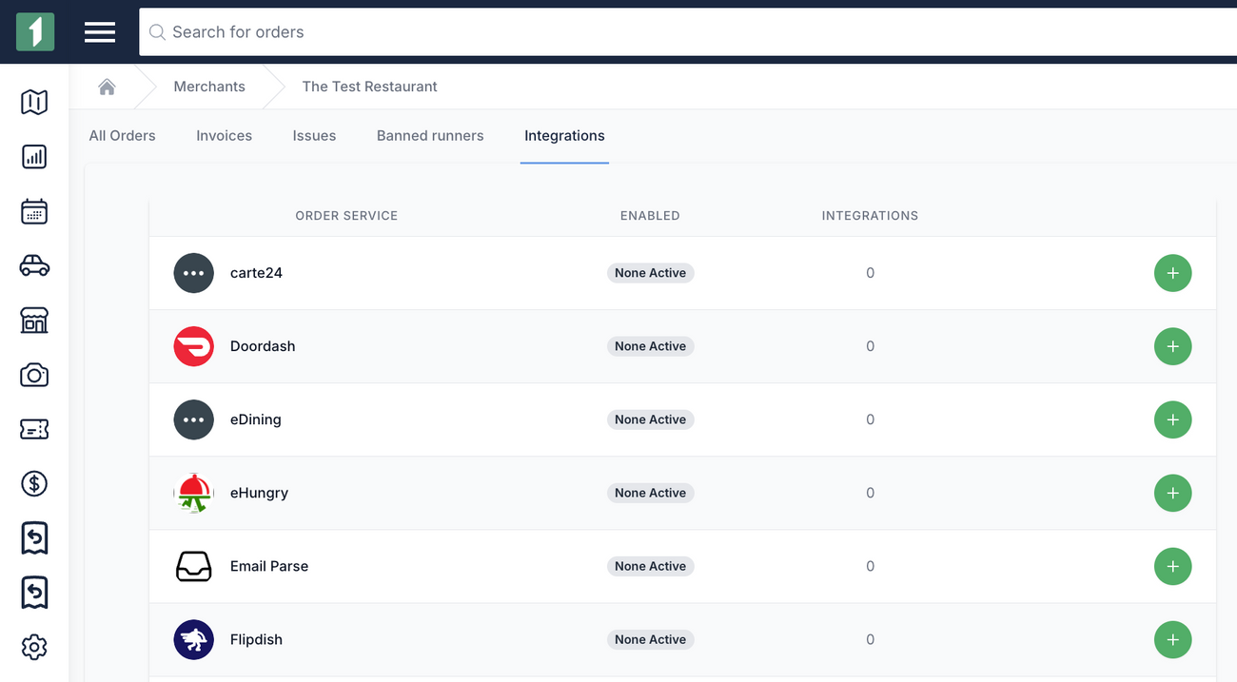Click the camera icon in sidebar
This screenshot has height=682, width=1237.
coord(34,375)
